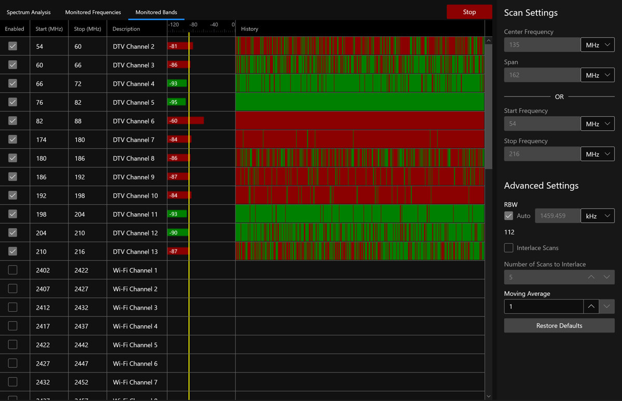Click the Center Frequency input field
Screen dimensions: 622x401
542,45
